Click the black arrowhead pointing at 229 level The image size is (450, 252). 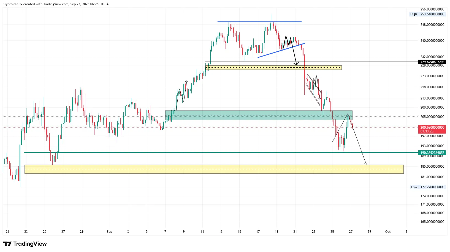pyautogui.click(x=296, y=64)
